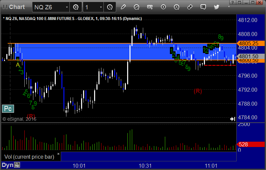The width and height of the screenshot is (266, 170).
Task: Click the 4808.00 price axis label
Action: tap(248, 34)
